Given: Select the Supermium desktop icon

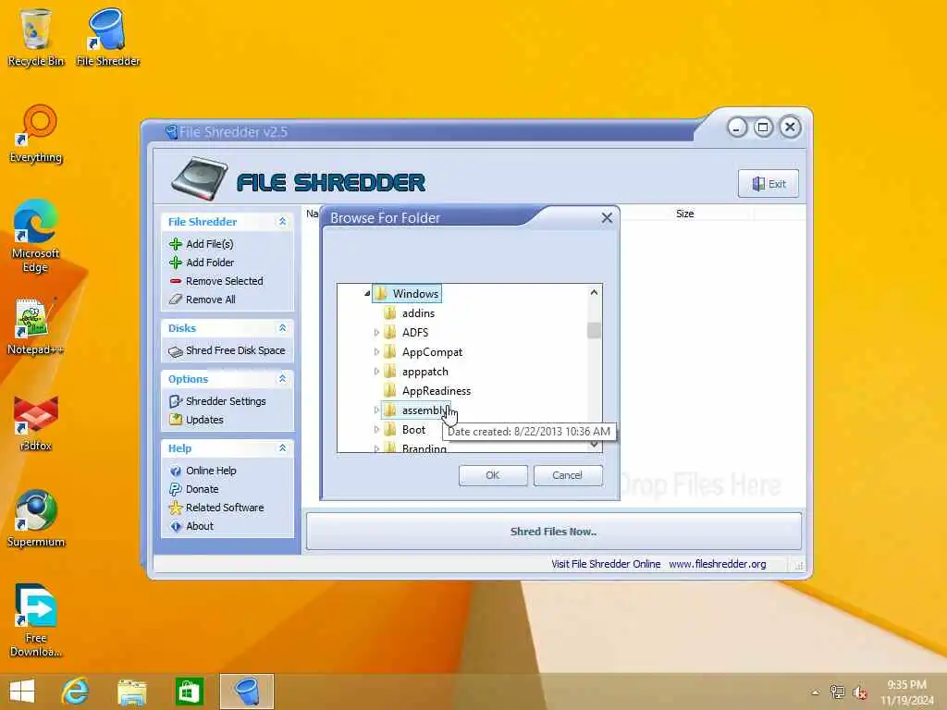Looking at the screenshot, I should 36,518.
